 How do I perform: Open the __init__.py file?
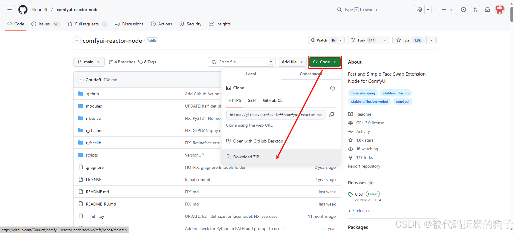pyautogui.click(x=95, y=216)
